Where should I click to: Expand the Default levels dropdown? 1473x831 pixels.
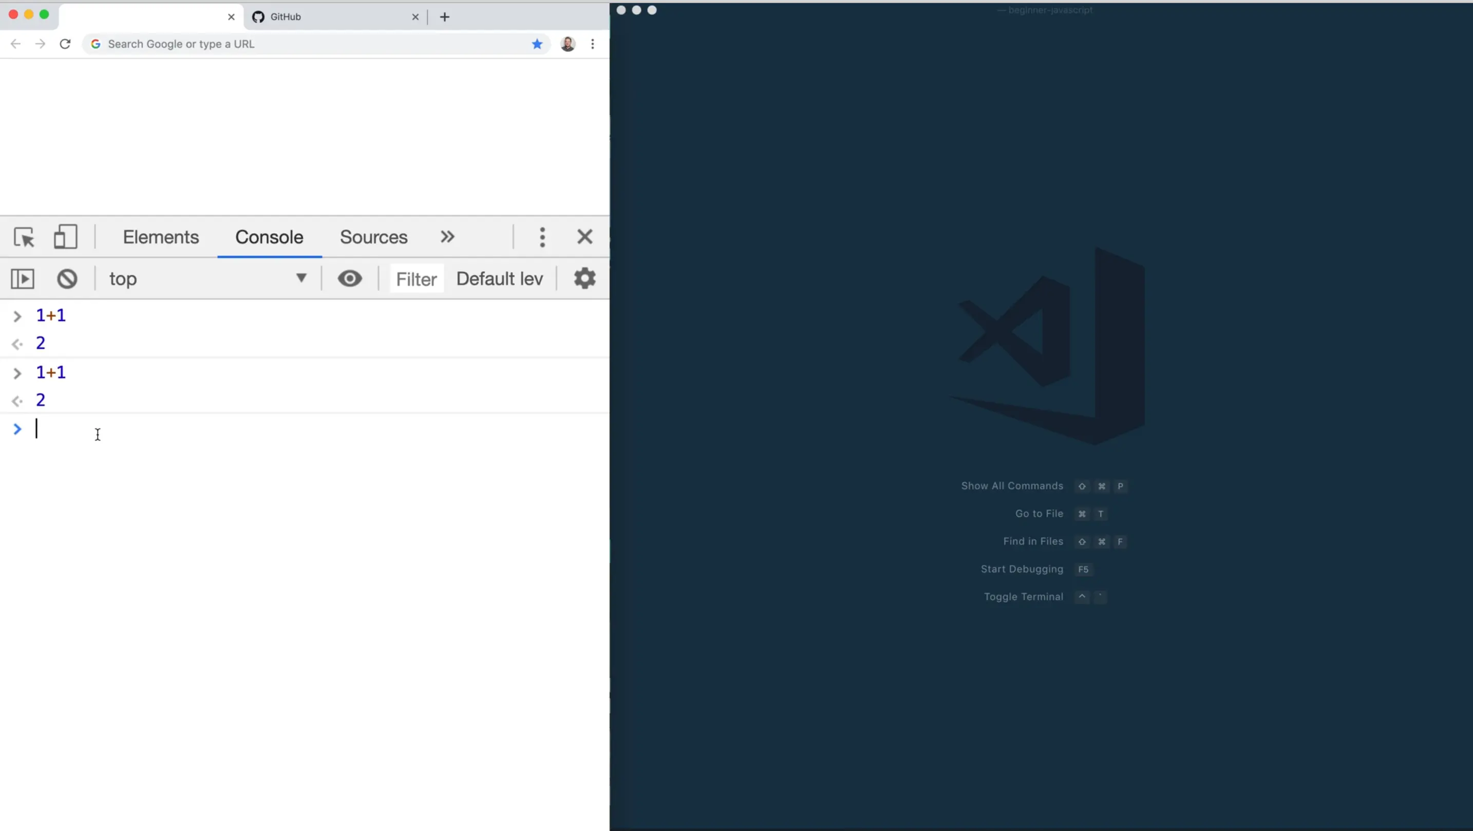(499, 278)
